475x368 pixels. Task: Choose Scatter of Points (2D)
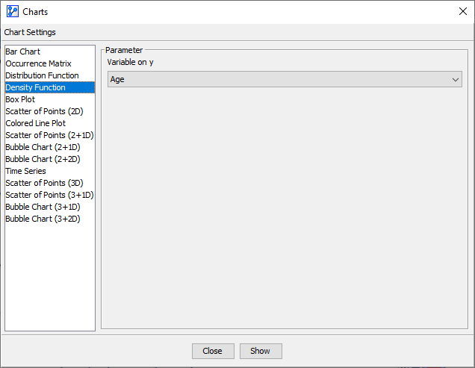tap(44, 111)
